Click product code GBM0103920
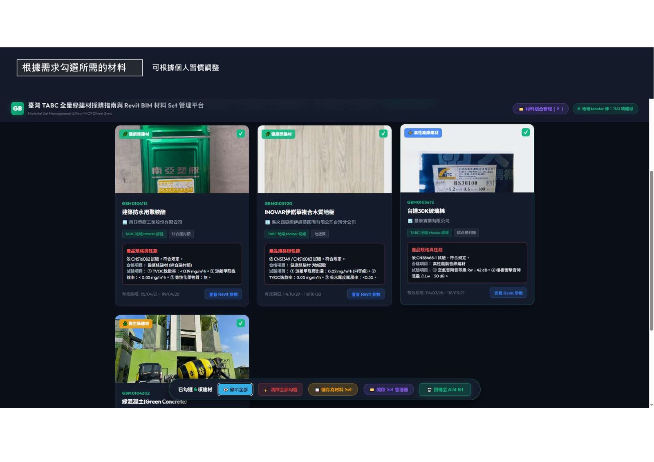The height and width of the screenshot is (462, 654). click(x=278, y=203)
